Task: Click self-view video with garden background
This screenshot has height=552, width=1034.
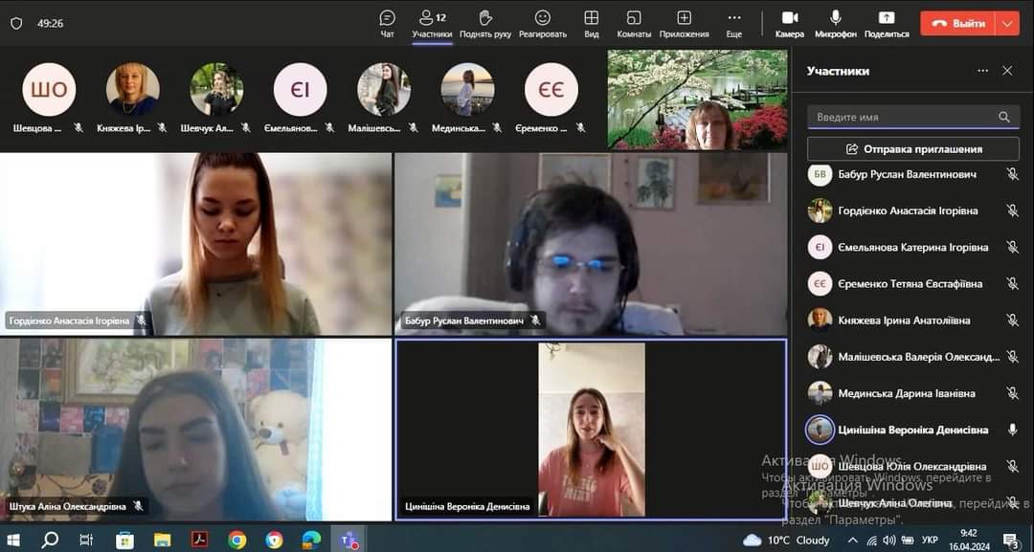Action: point(697,99)
